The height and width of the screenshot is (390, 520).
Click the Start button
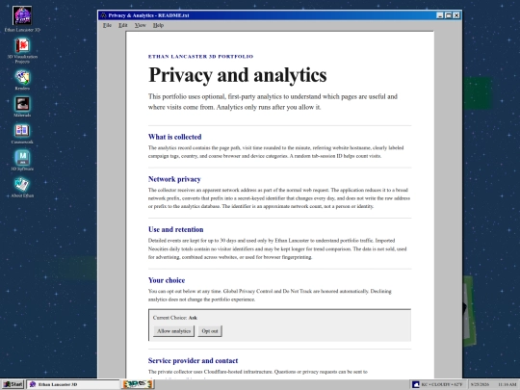[x=13, y=384]
